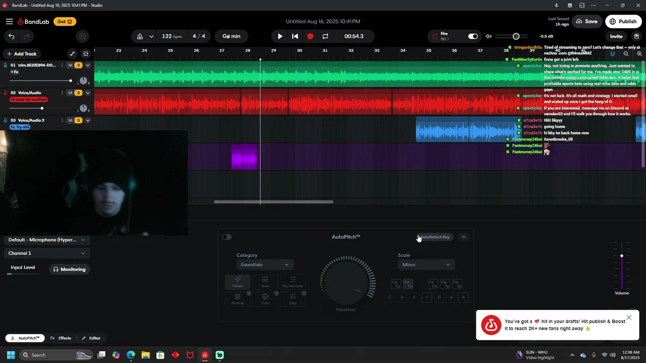Open the AutoPitch settings sliders icon

point(464,237)
